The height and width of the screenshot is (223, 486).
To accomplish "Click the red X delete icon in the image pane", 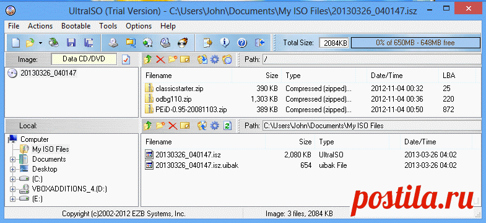I will click(160, 59).
